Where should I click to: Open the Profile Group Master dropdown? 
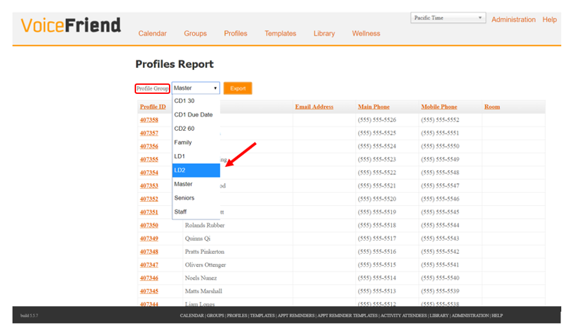pos(196,88)
